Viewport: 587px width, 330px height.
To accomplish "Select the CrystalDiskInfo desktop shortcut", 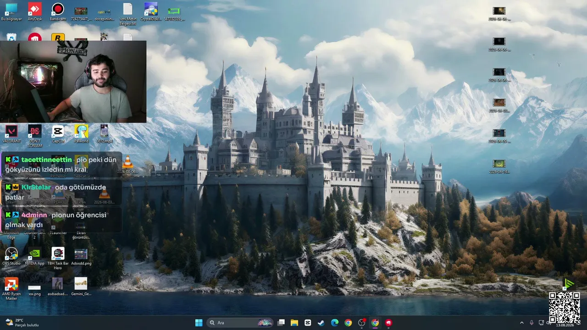I will click(151, 12).
